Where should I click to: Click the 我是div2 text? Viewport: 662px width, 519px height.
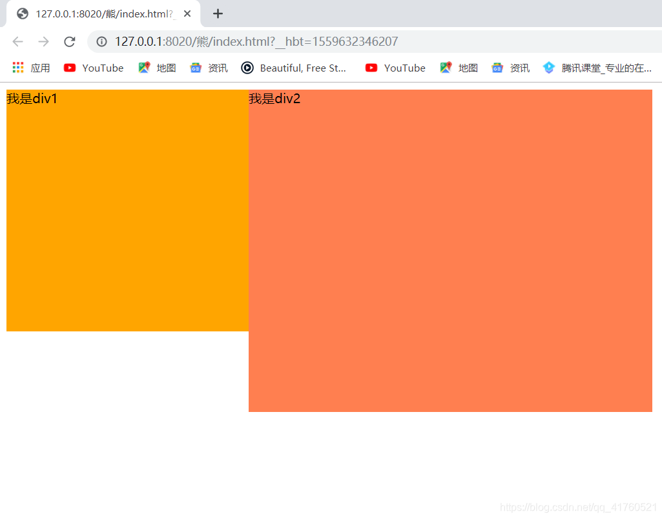(x=274, y=99)
